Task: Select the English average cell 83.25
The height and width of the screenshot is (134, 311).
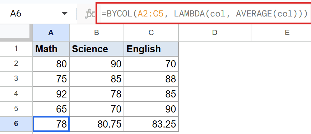Action: (x=151, y=124)
